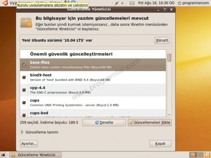Uncheck the cups update checkbox

pos(24,103)
